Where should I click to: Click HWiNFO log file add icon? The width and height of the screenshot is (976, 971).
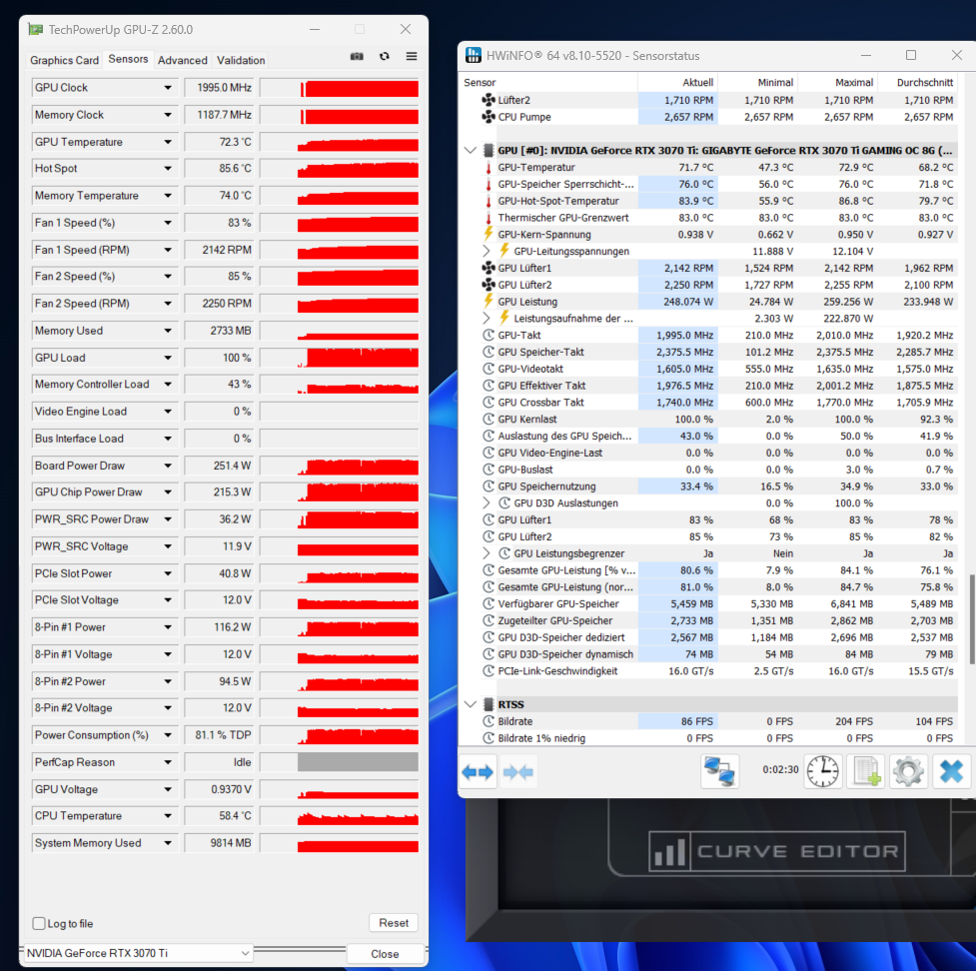pyautogui.click(x=866, y=771)
